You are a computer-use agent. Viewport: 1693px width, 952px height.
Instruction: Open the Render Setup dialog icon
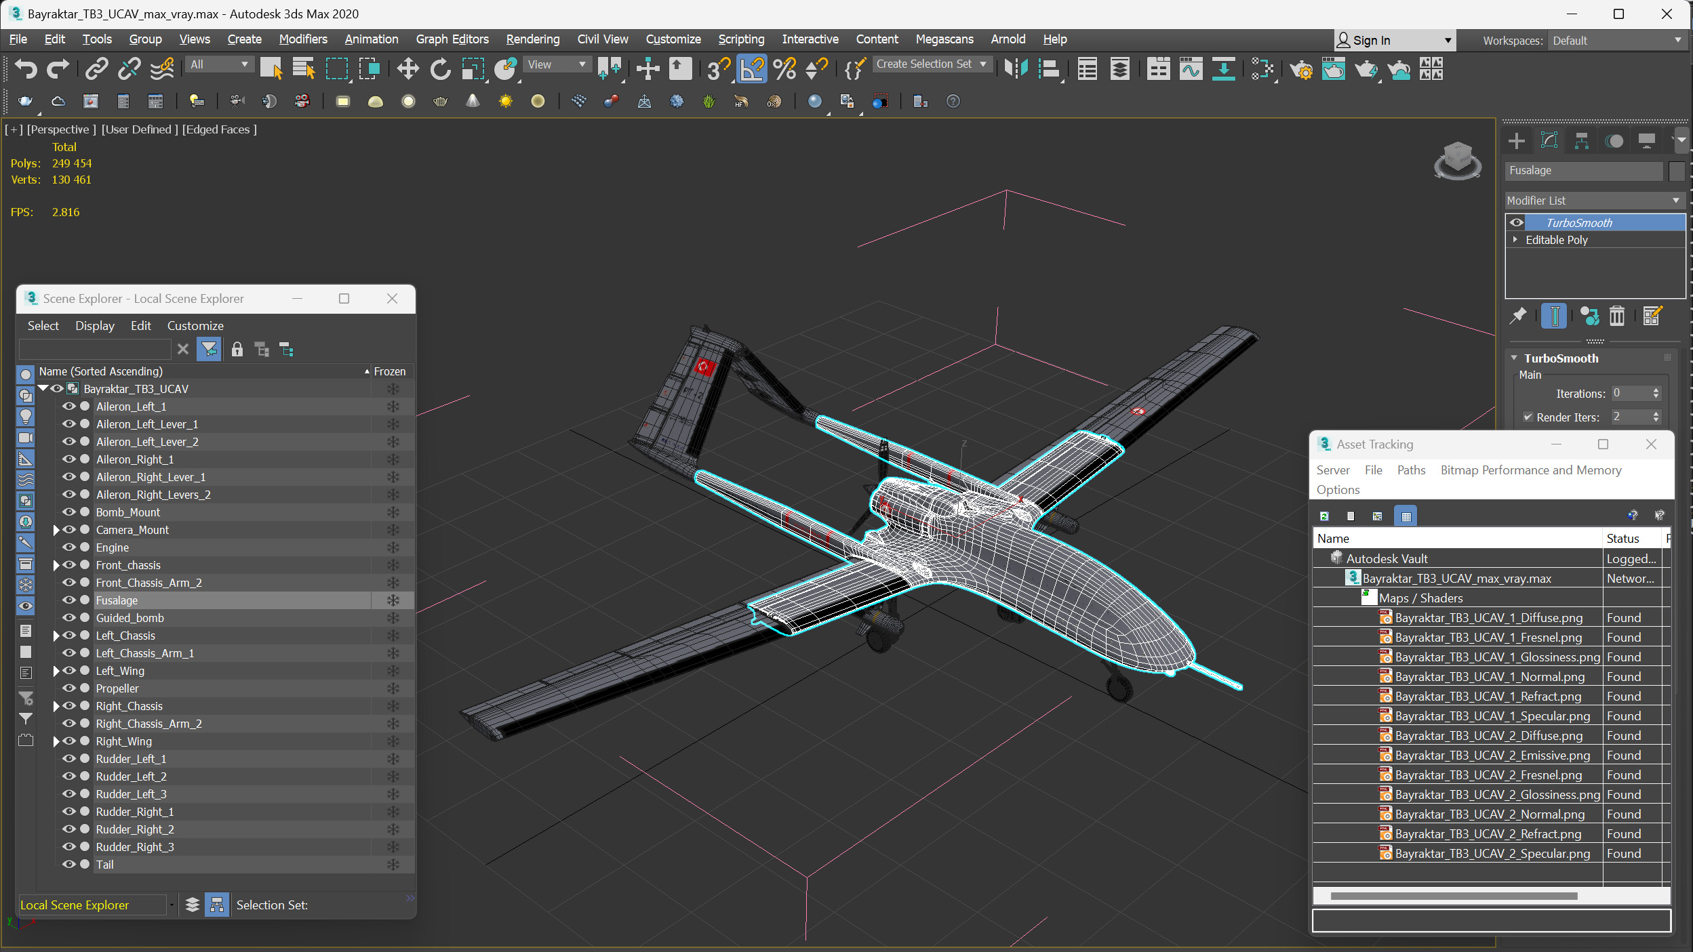1300,68
